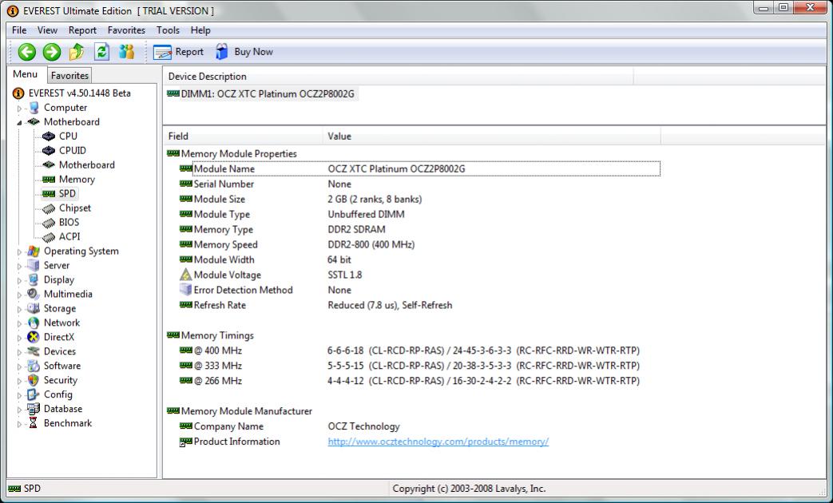The height and width of the screenshot is (503, 833).
Task: Expand the Config tree node
Action: pos(20,395)
